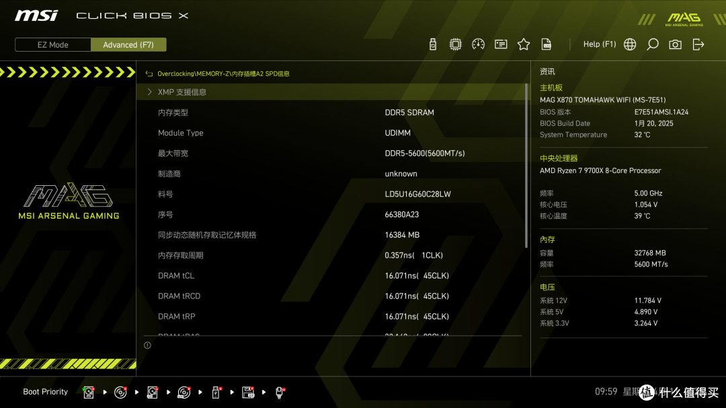Image resolution: width=726 pixels, height=408 pixels.
Task: Click AMD Ryzen 7 9700X processor name
Action: pos(600,170)
